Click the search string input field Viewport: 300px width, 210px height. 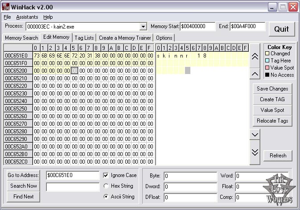click(73, 187)
